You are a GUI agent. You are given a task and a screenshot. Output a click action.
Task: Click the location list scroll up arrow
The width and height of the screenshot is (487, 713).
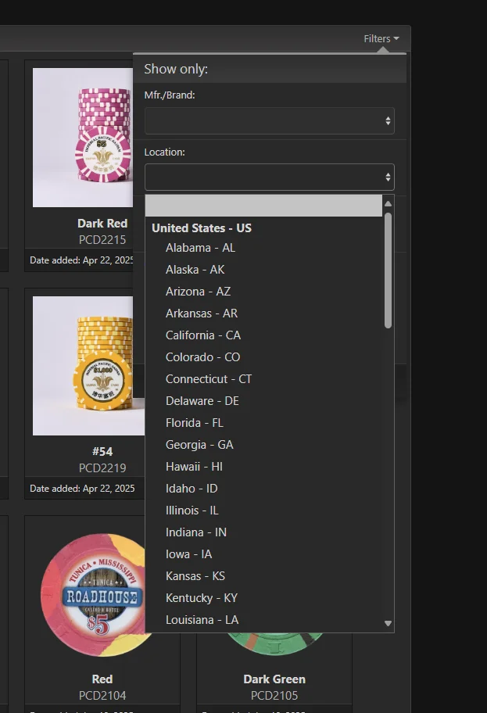(388, 204)
